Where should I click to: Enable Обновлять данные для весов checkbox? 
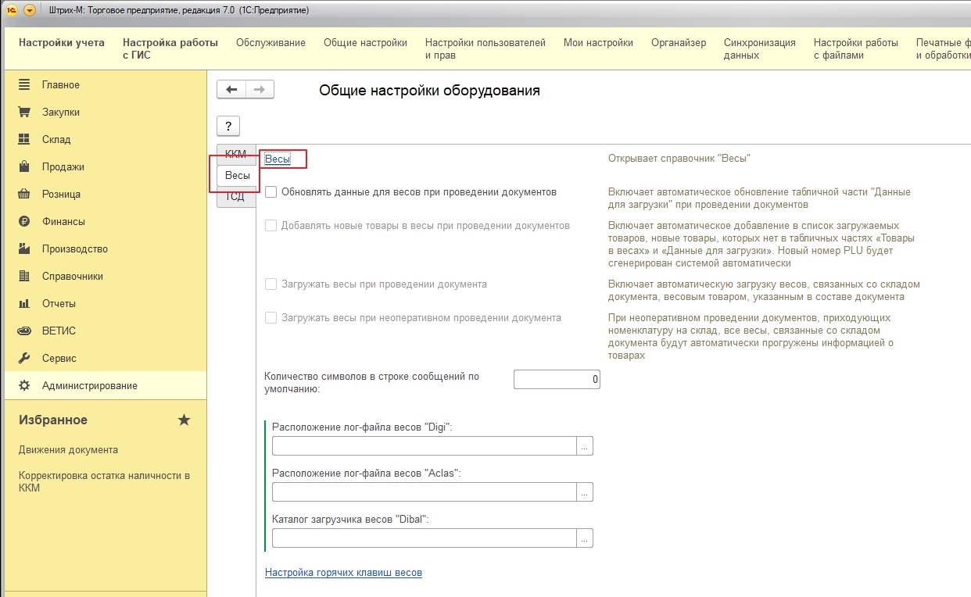(x=271, y=192)
